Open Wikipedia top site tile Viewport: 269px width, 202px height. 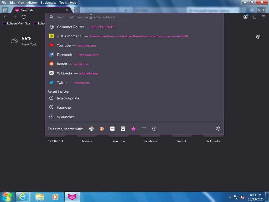(x=213, y=141)
